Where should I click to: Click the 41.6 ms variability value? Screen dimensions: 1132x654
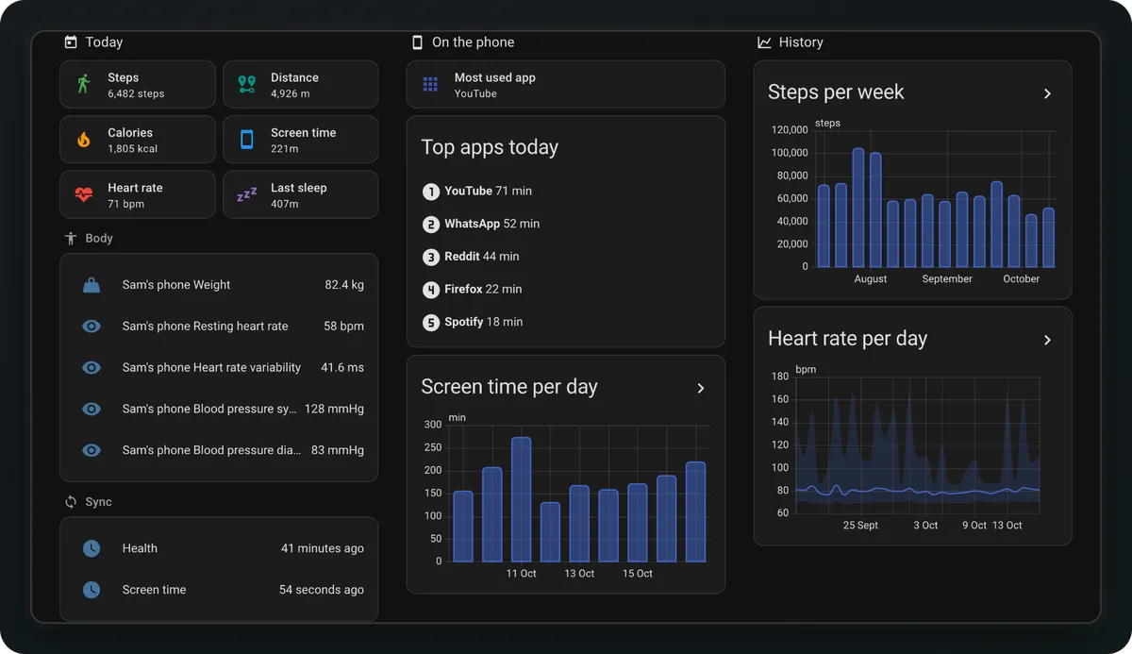tap(342, 368)
